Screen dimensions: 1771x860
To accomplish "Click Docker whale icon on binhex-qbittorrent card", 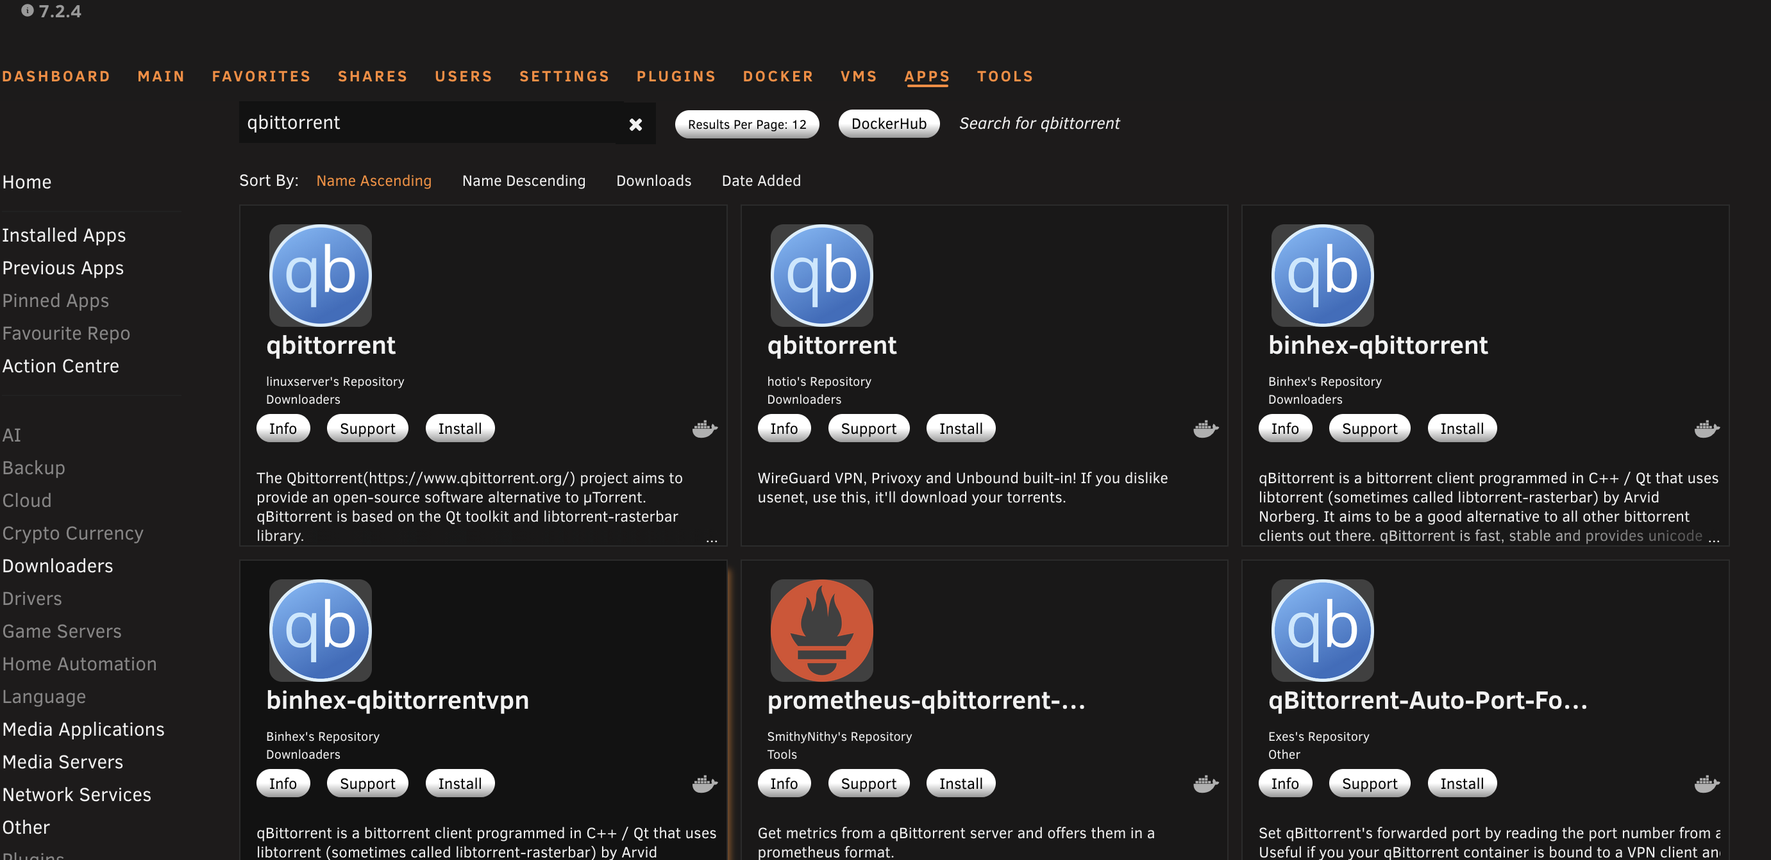I will (x=1707, y=429).
